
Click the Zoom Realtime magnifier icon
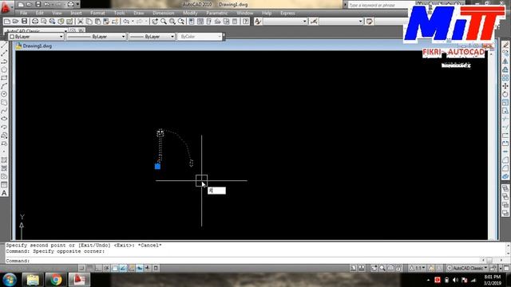pos(164,22)
